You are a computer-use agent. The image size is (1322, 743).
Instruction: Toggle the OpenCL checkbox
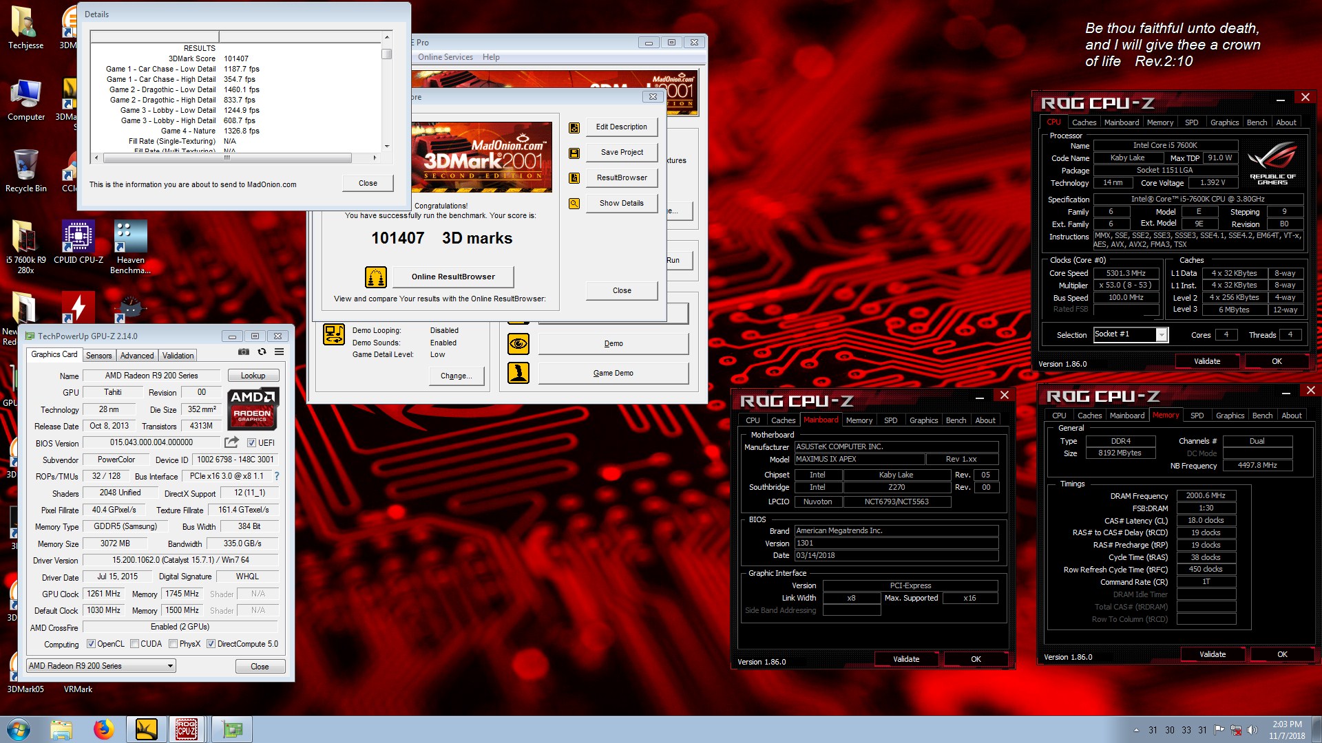click(91, 644)
